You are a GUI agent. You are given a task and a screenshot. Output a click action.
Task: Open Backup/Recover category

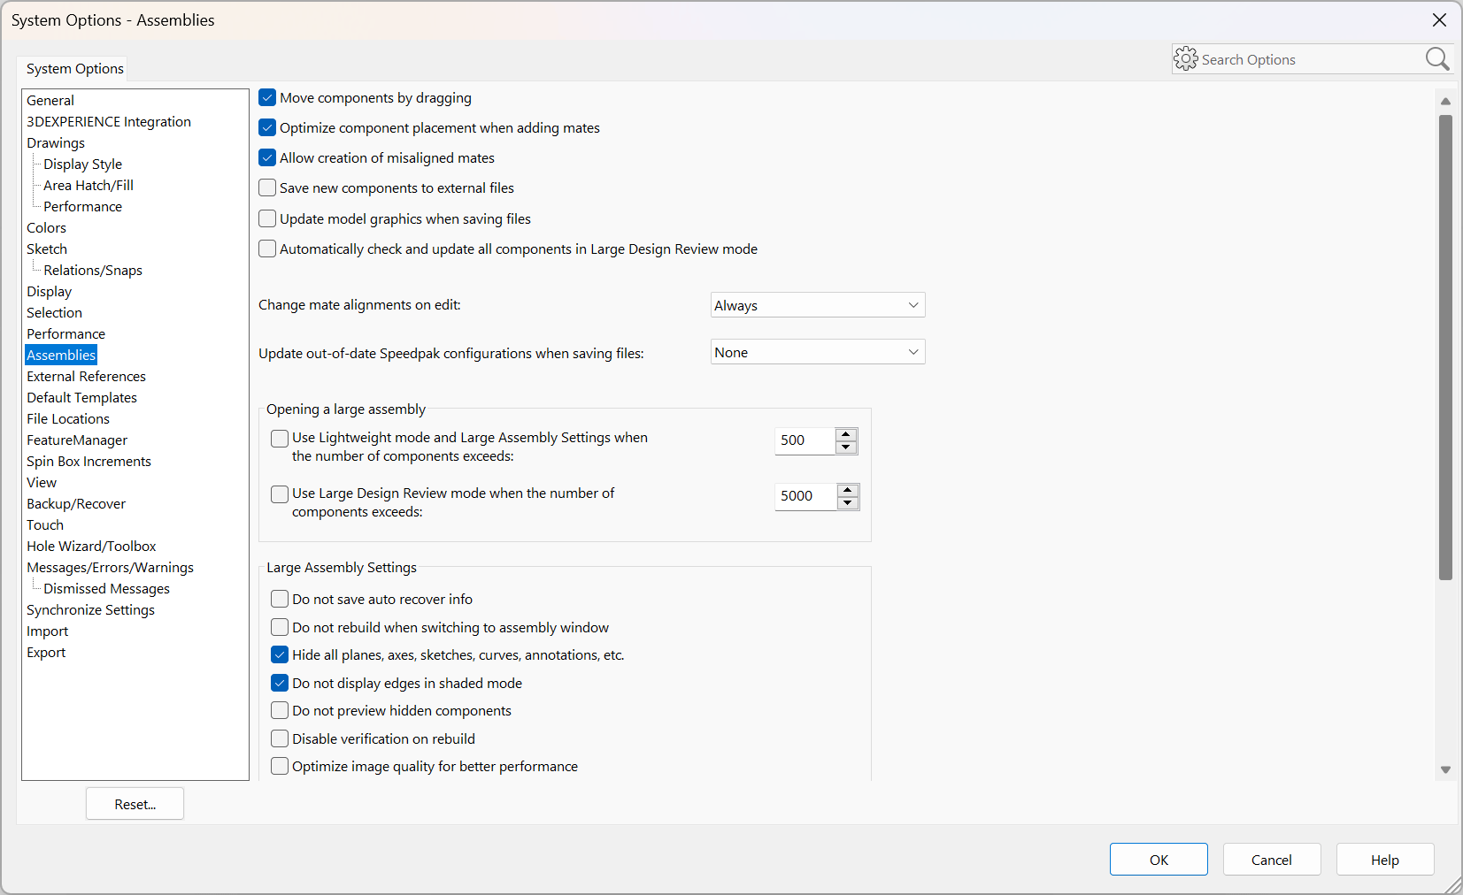[x=76, y=503]
